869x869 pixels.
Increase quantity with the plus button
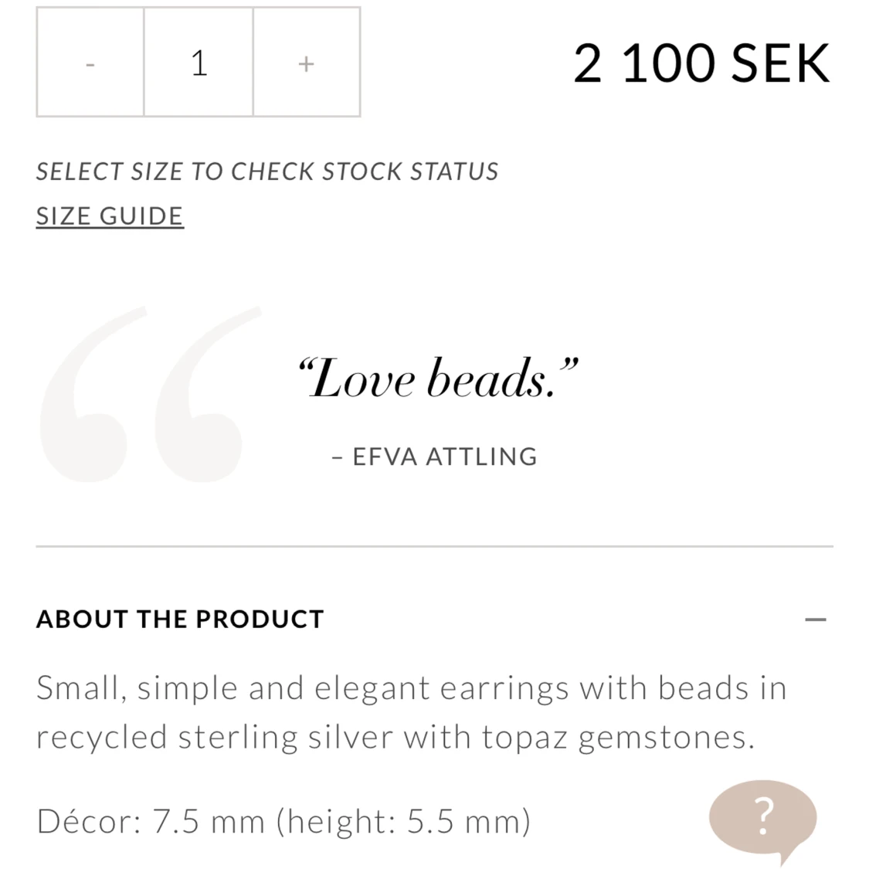click(x=307, y=62)
